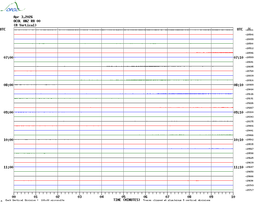255x204 pixels.
Task: Click the 08:10 time label on right axis
Action: click(x=238, y=85)
